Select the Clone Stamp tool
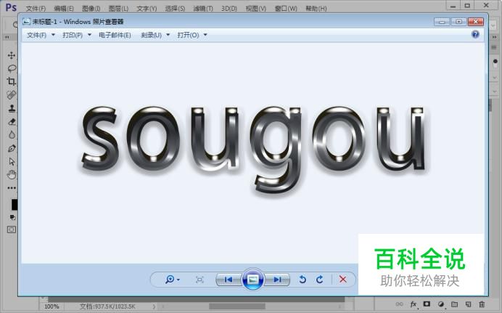Viewport: 502px width, 313px height. tap(12, 108)
